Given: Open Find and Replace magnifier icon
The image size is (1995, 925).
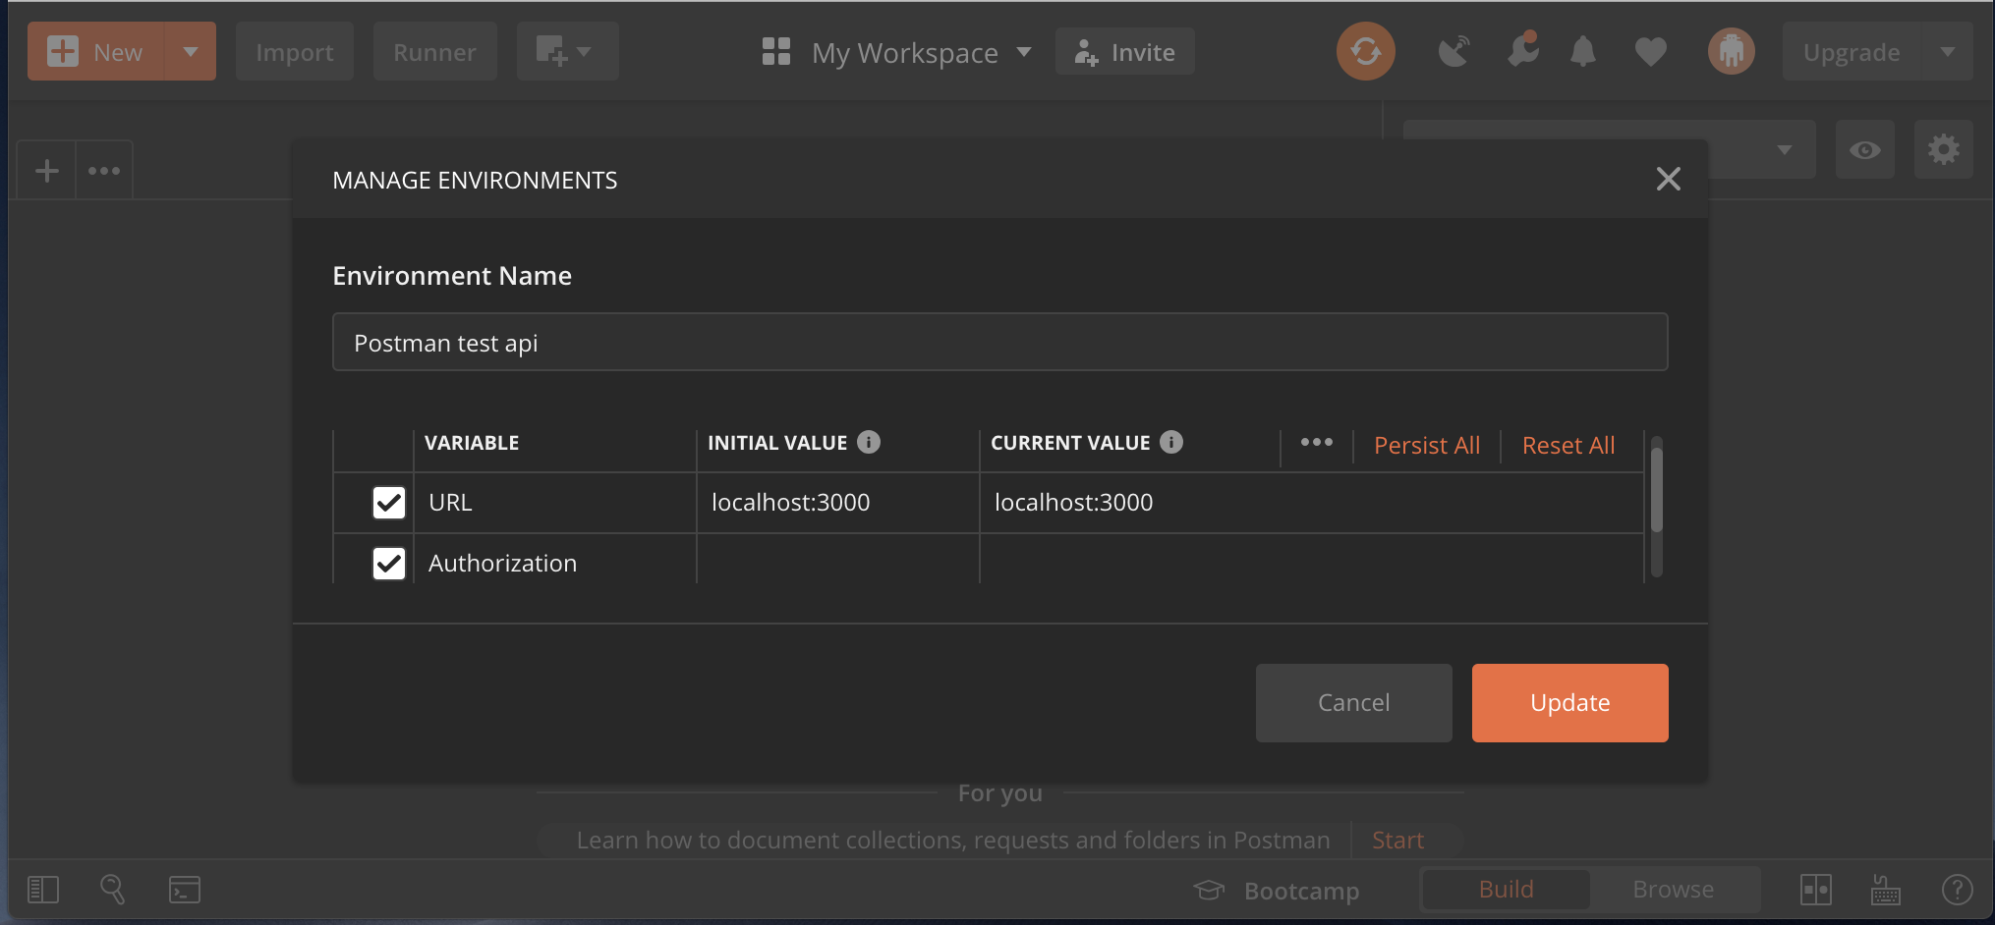Looking at the screenshot, I should 113,890.
